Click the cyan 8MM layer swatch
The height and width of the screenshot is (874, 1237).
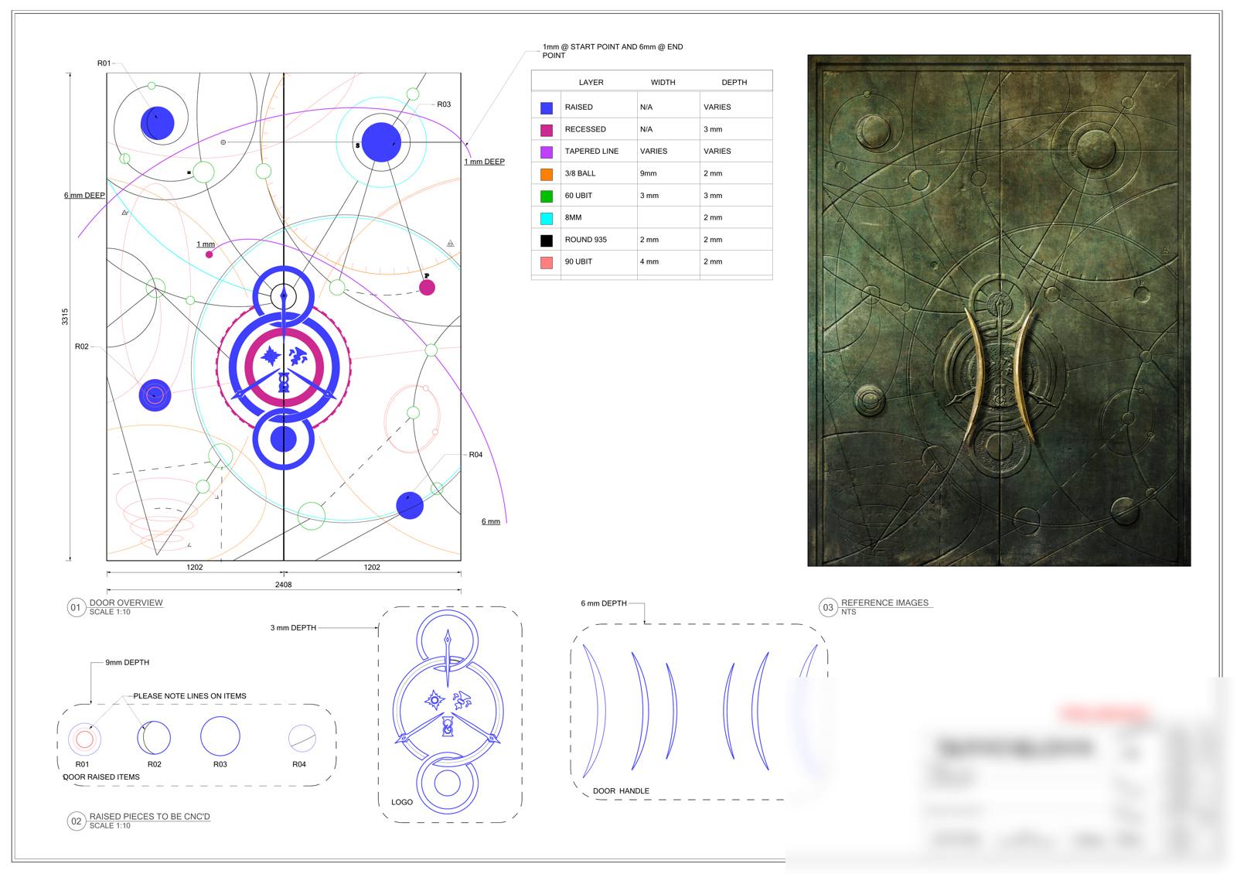point(547,218)
